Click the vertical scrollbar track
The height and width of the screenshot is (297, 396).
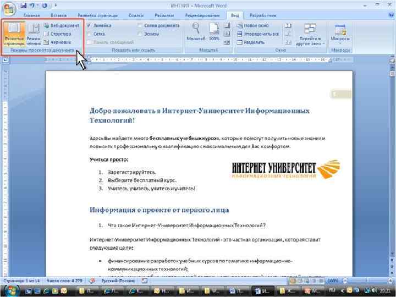[x=392, y=164]
